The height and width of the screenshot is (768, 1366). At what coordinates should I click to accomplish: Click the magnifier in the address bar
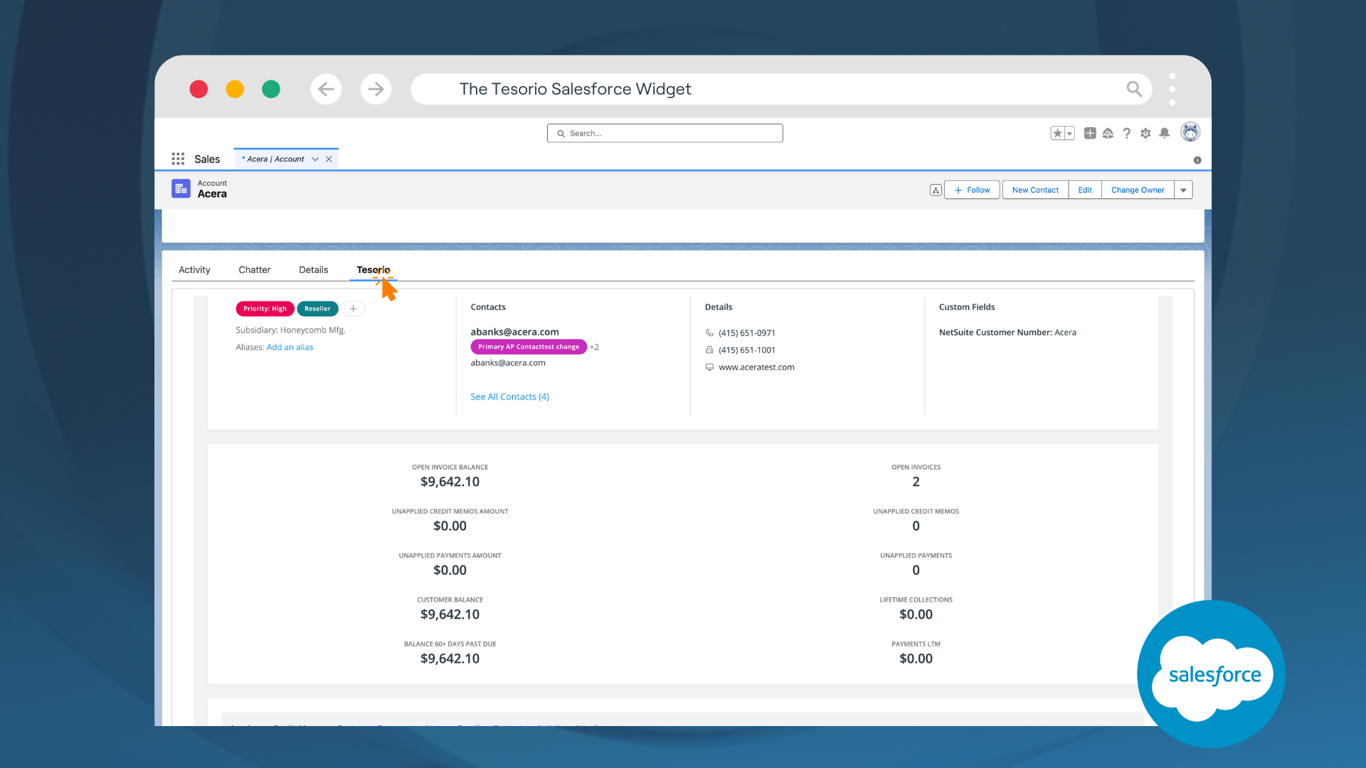1134,89
